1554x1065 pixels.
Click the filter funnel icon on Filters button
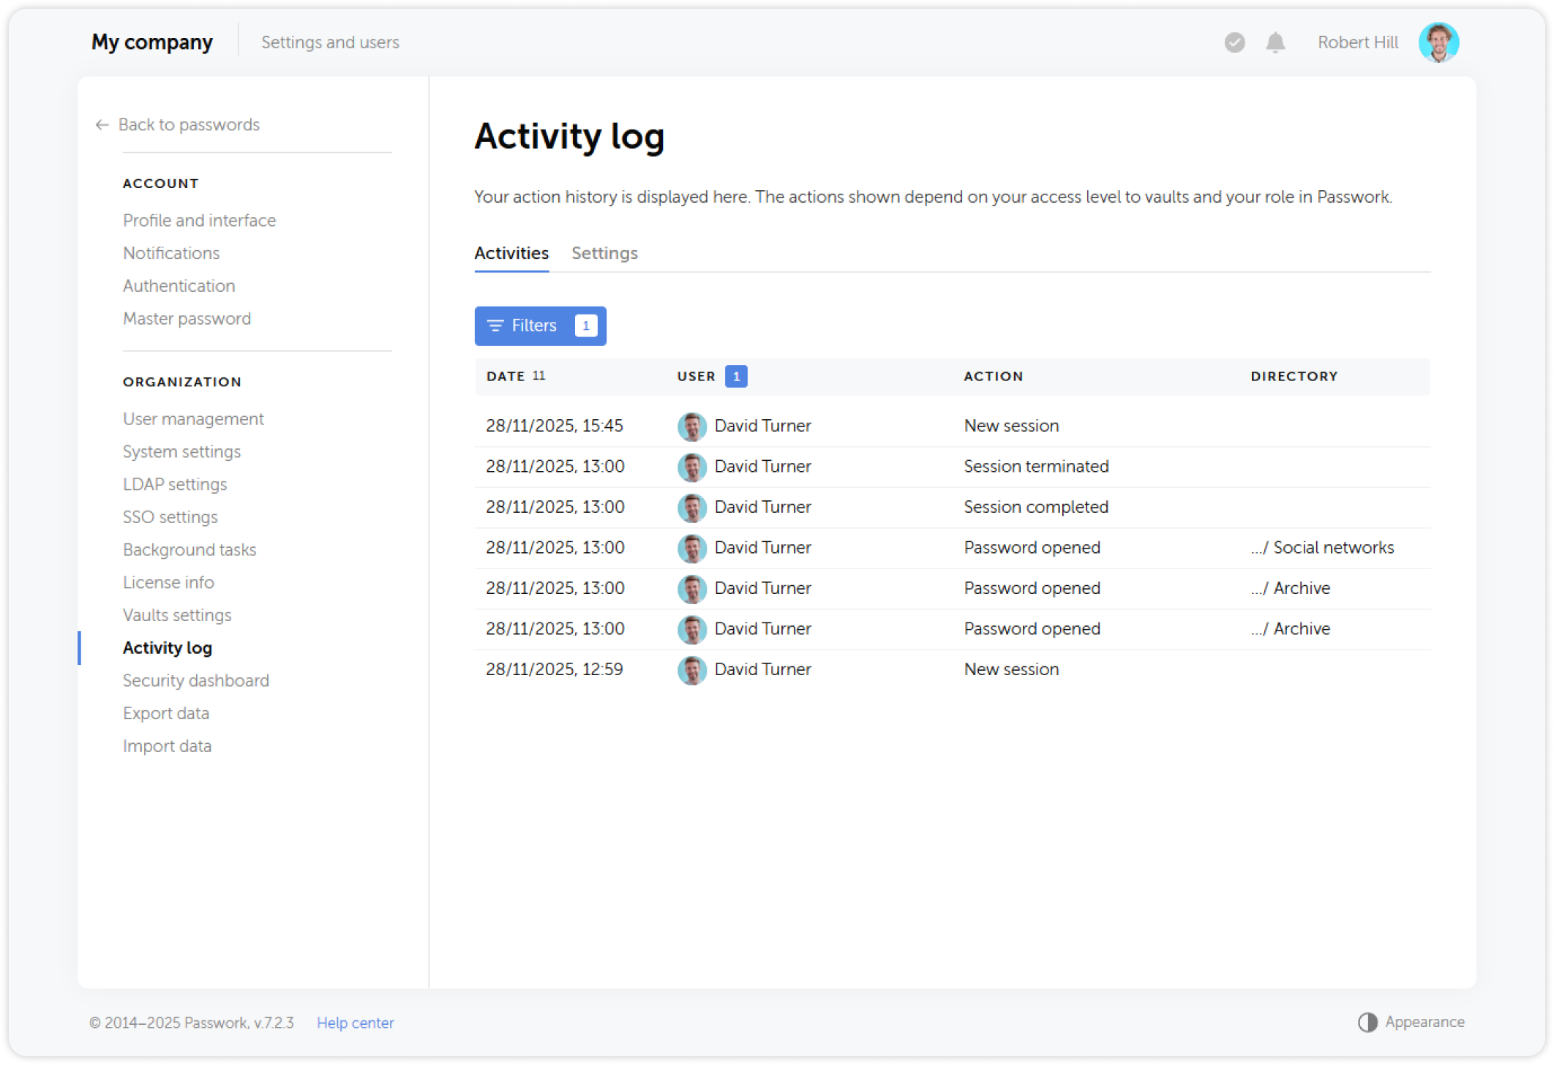(495, 325)
